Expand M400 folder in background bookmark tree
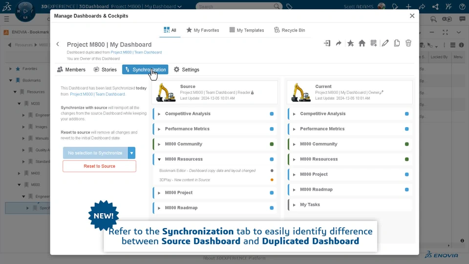469x264 pixels. [19, 173]
